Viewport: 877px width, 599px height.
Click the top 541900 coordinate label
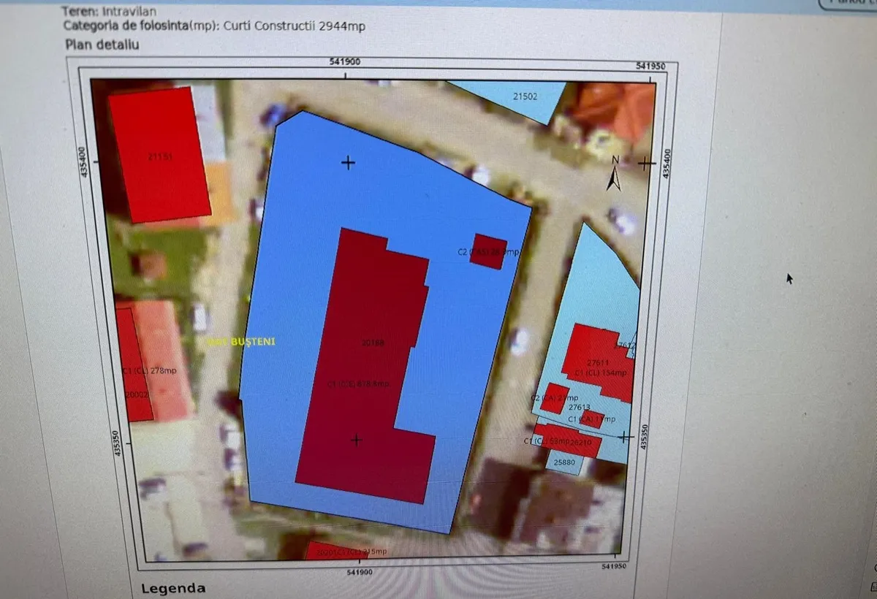pos(345,62)
